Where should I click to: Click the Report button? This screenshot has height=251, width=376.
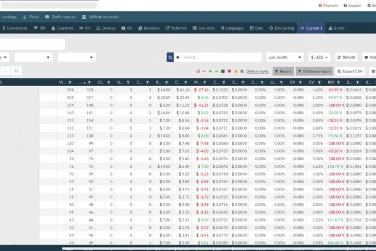pos(283,71)
